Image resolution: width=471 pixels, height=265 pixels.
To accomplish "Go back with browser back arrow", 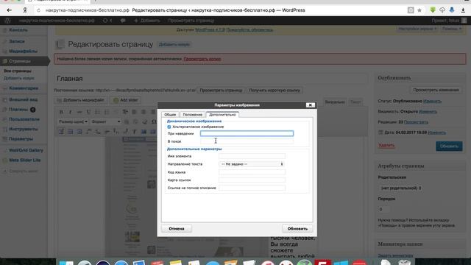I will [9, 10].
